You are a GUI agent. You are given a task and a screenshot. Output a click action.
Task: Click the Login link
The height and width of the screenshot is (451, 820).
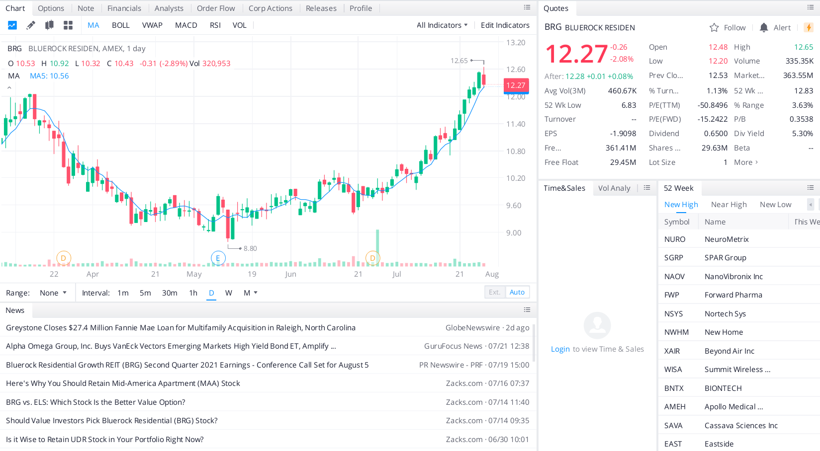[560, 349]
